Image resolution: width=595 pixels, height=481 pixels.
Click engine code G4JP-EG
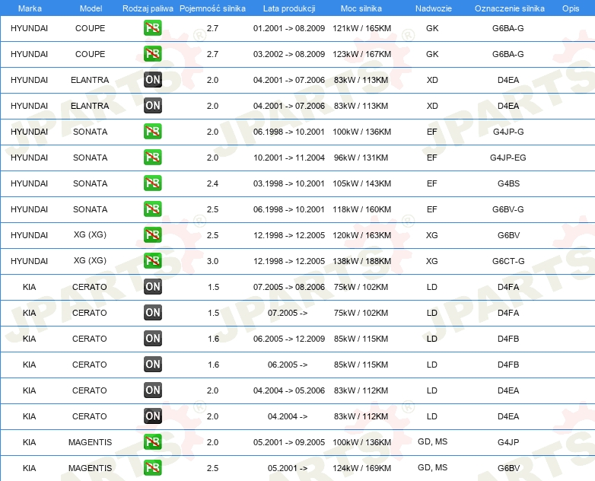508,158
